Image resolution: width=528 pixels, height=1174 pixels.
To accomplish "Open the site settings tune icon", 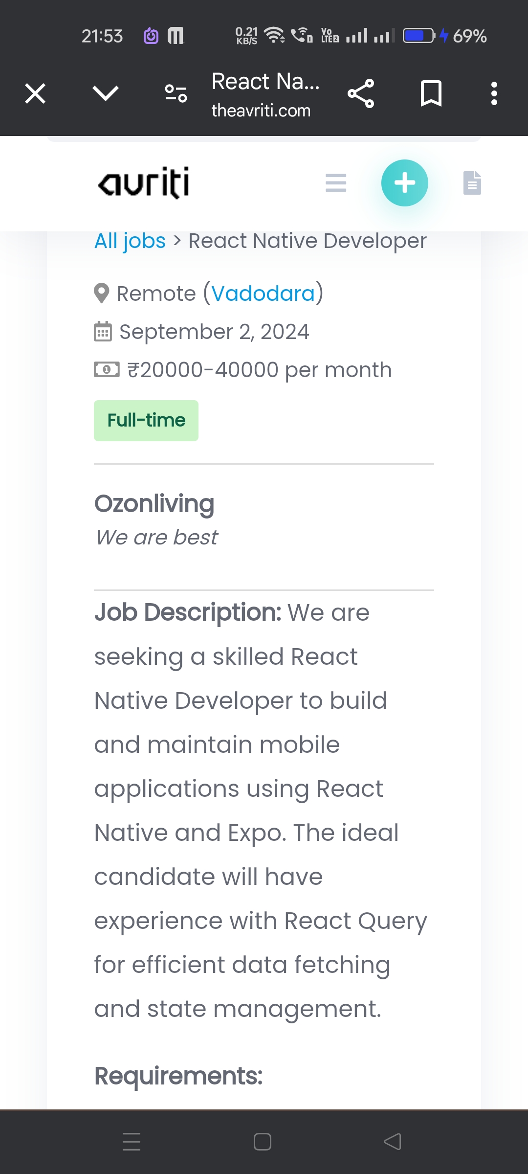I will tap(176, 93).
